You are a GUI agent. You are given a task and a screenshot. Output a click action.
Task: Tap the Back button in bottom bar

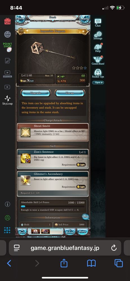[22, 232]
